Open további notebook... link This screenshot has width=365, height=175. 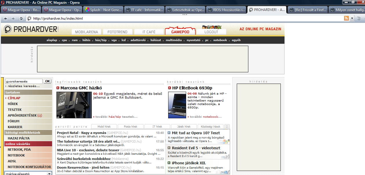coord(206,117)
